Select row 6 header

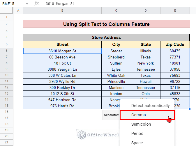6,51
